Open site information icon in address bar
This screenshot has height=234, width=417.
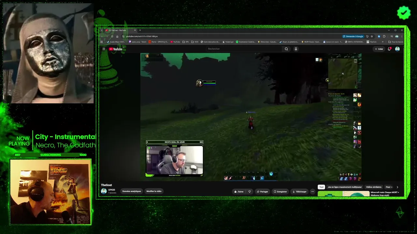pos(123,36)
